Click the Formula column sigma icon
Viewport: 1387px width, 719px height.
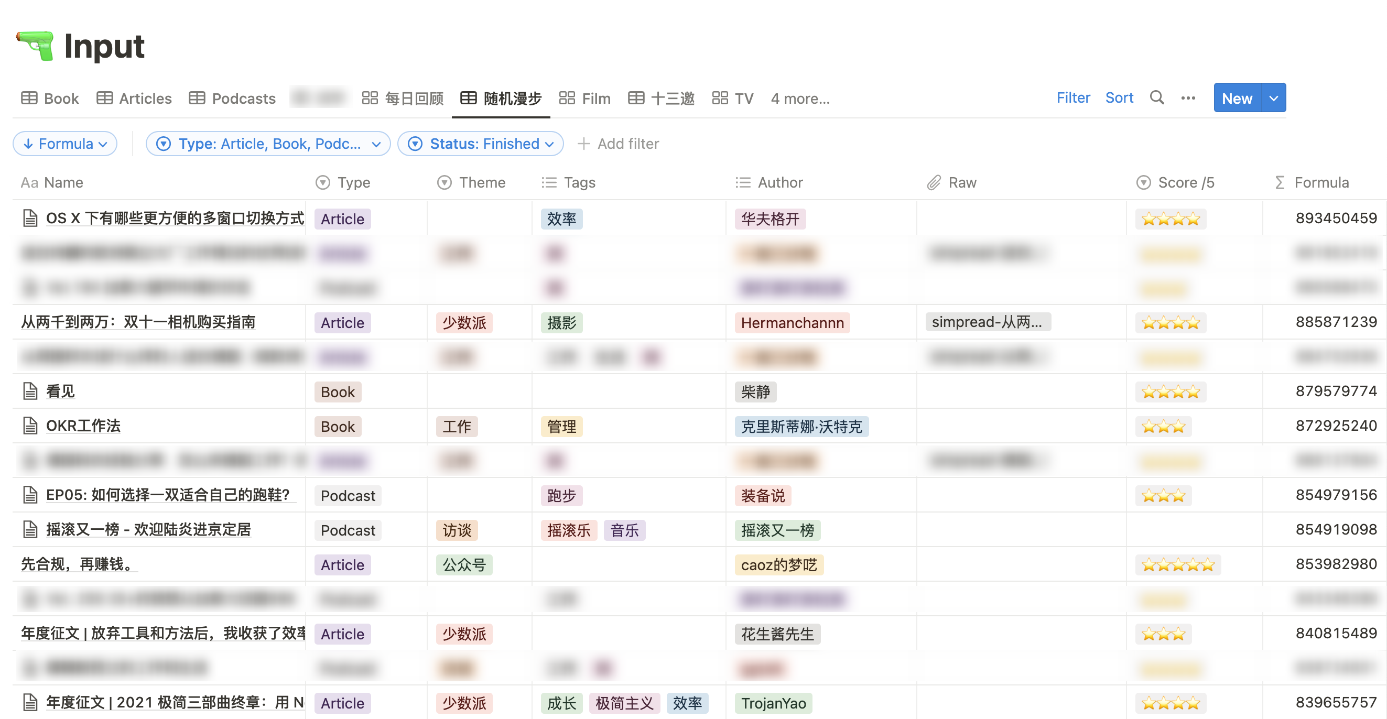tap(1280, 183)
